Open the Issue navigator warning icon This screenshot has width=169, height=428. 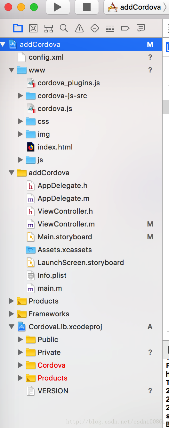click(x=79, y=28)
